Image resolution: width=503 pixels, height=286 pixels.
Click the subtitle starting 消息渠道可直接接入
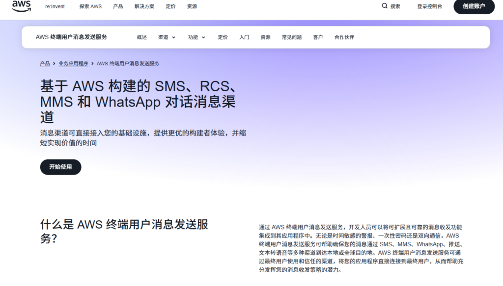(x=143, y=138)
